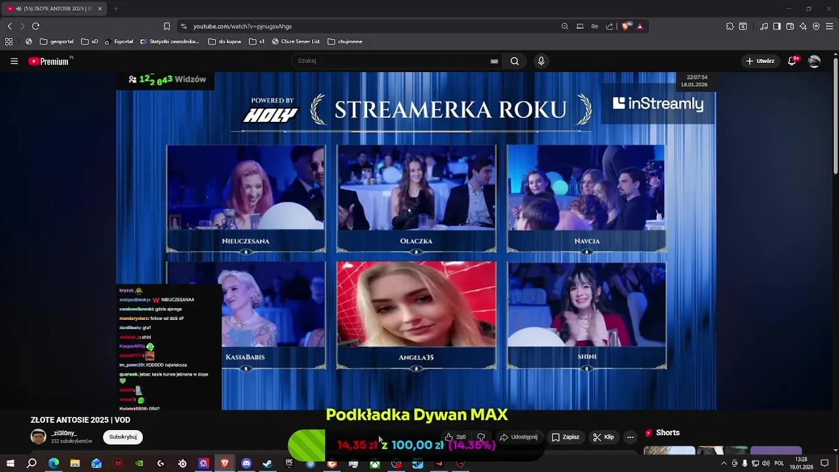839x472 pixels.
Task: Open Steam from the taskbar
Action: click(x=267, y=463)
